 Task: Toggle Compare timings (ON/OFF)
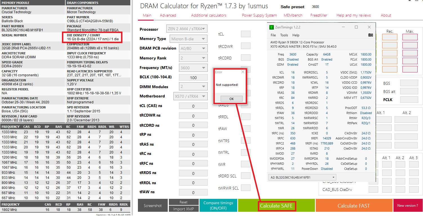click(x=218, y=206)
